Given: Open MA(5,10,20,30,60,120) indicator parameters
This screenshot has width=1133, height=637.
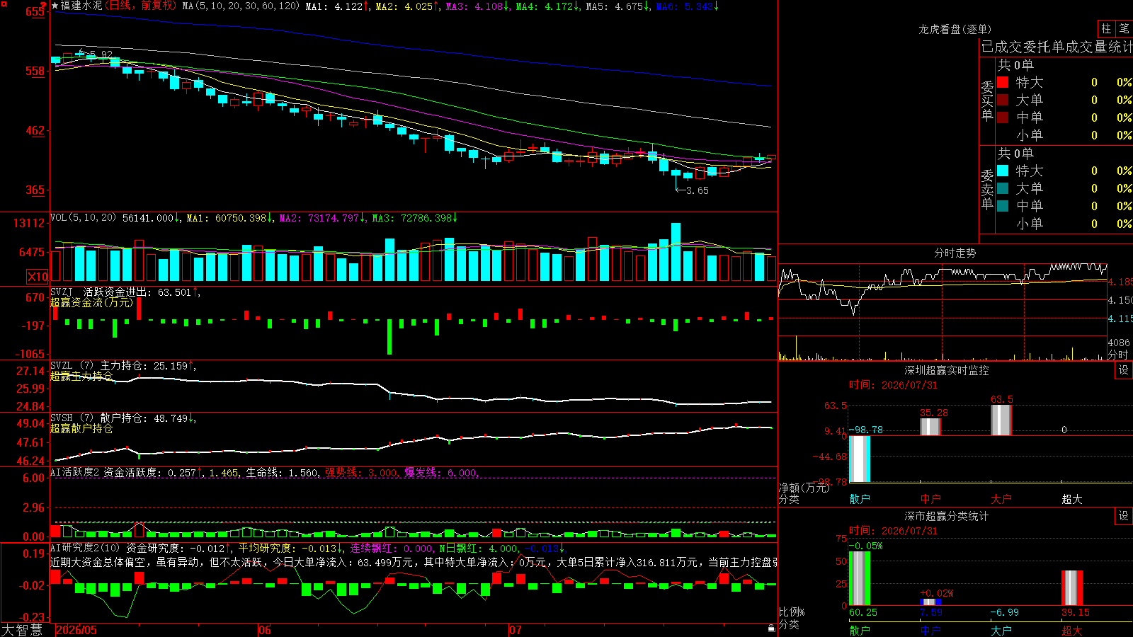Looking at the screenshot, I should point(241,6).
